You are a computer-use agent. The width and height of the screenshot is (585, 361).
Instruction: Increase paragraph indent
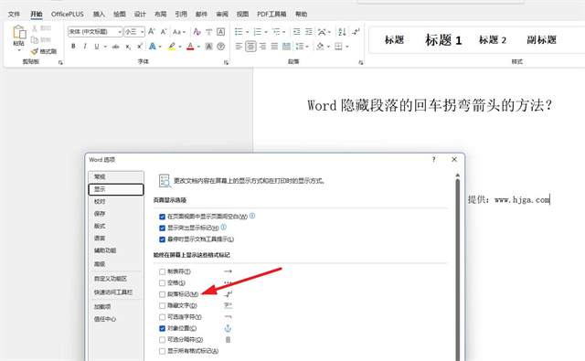(309, 32)
